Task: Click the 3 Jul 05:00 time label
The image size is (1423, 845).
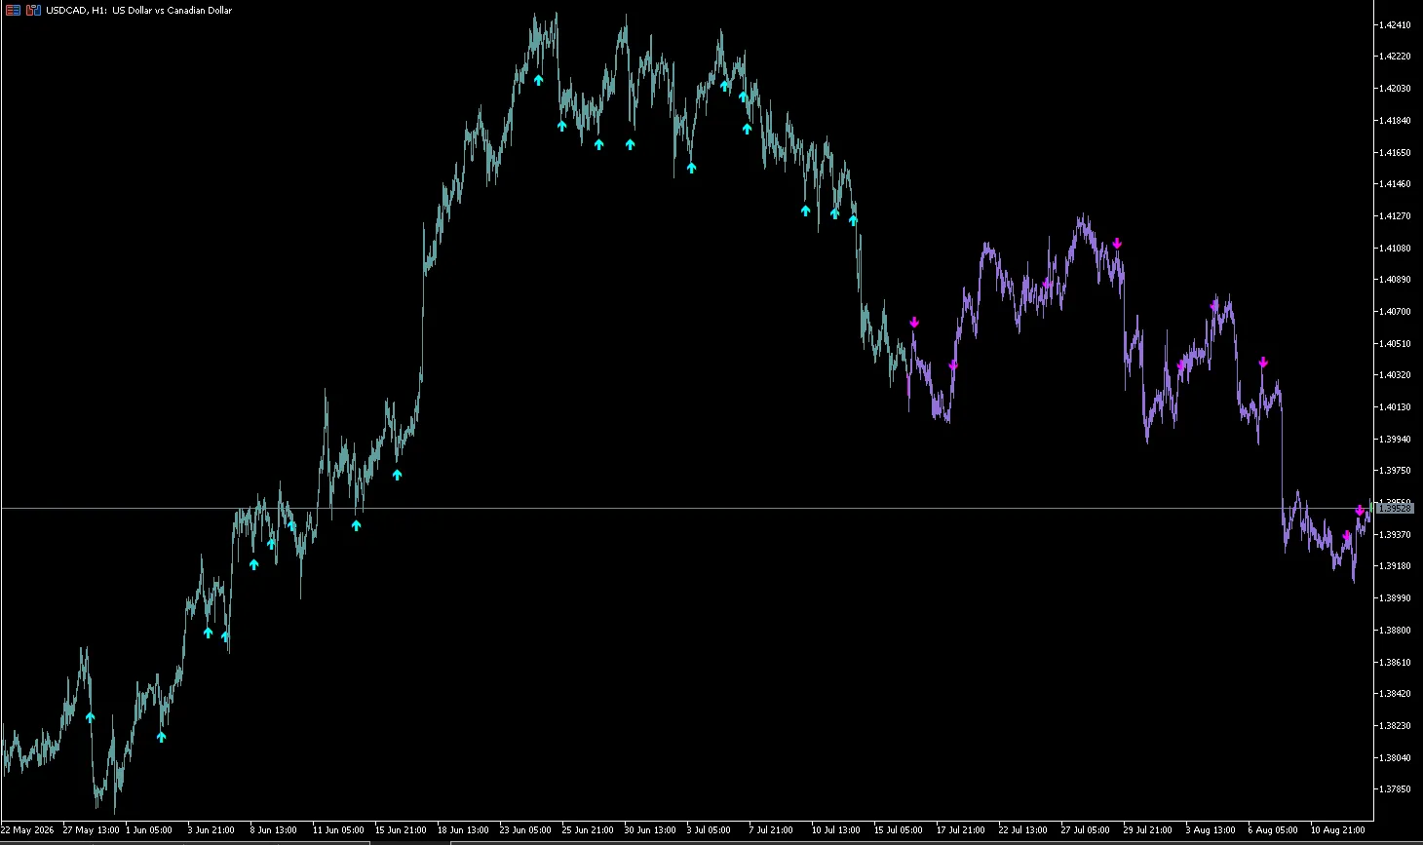Action: pos(709,830)
